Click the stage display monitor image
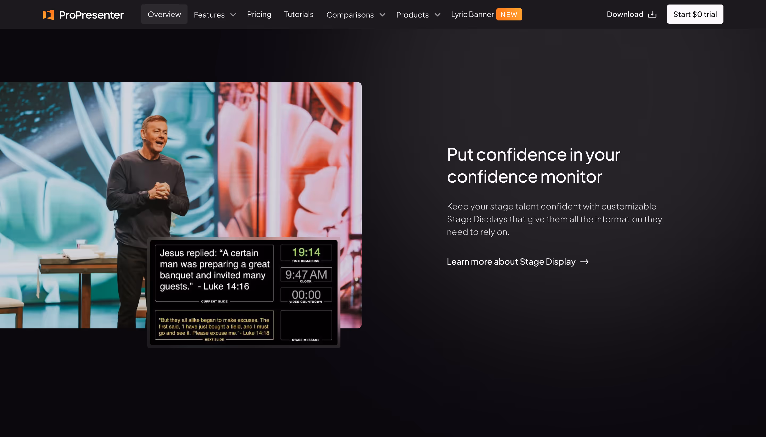Viewport: 766px width, 437px height. point(244,292)
